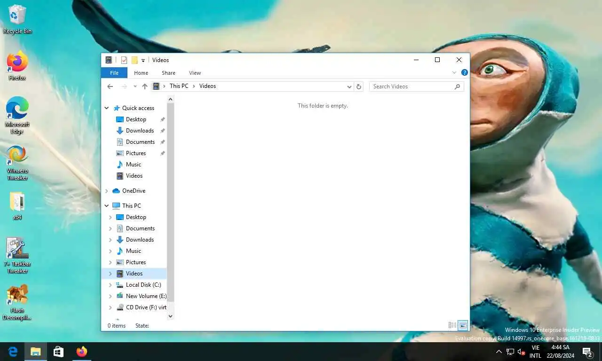Click Videos in the address bar path
The height and width of the screenshot is (361, 602).
pos(207,86)
